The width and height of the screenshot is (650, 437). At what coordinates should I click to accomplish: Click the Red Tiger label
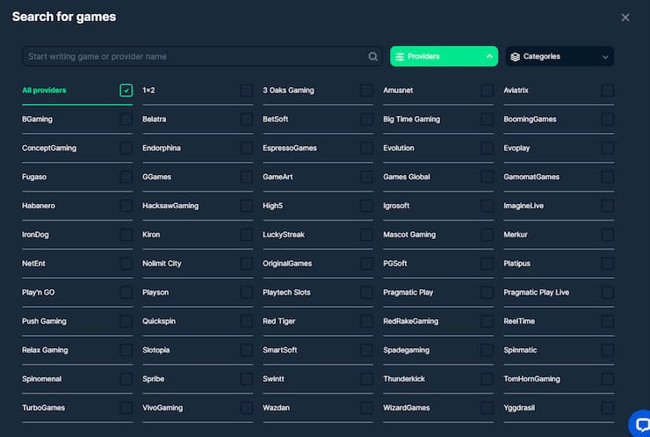click(x=278, y=321)
